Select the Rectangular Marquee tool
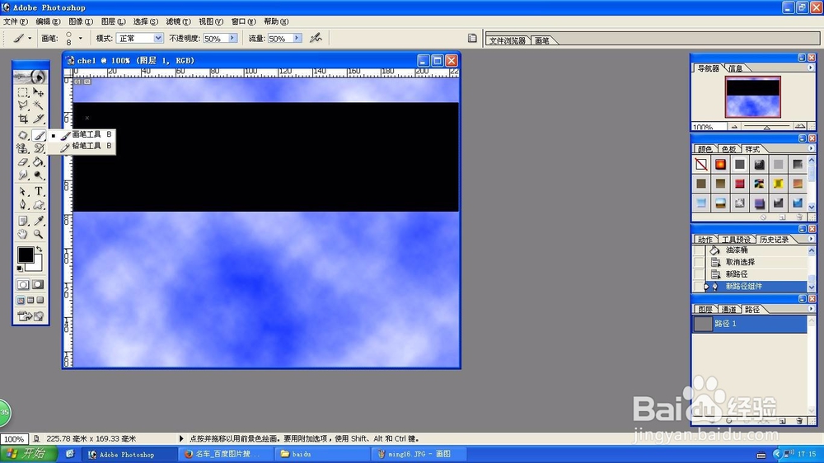Image resolution: width=824 pixels, height=463 pixels. [22, 92]
